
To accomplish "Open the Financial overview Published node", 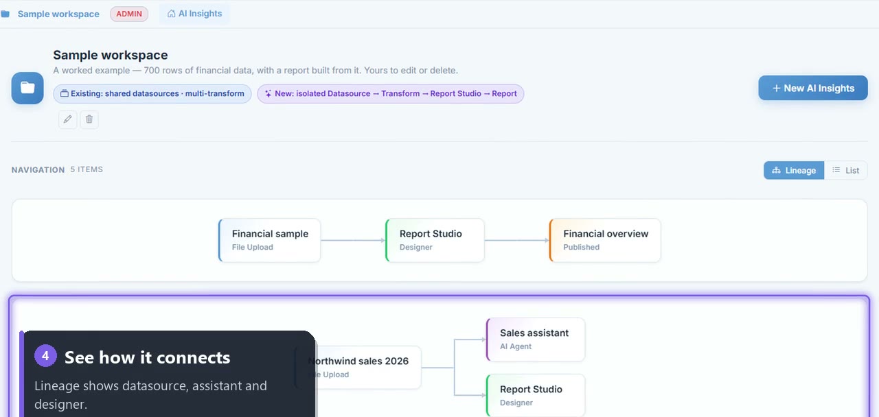I will coord(605,240).
